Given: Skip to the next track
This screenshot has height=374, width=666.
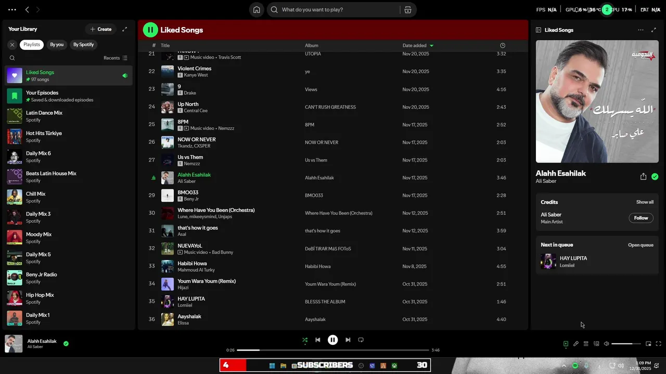Looking at the screenshot, I should [x=348, y=340].
